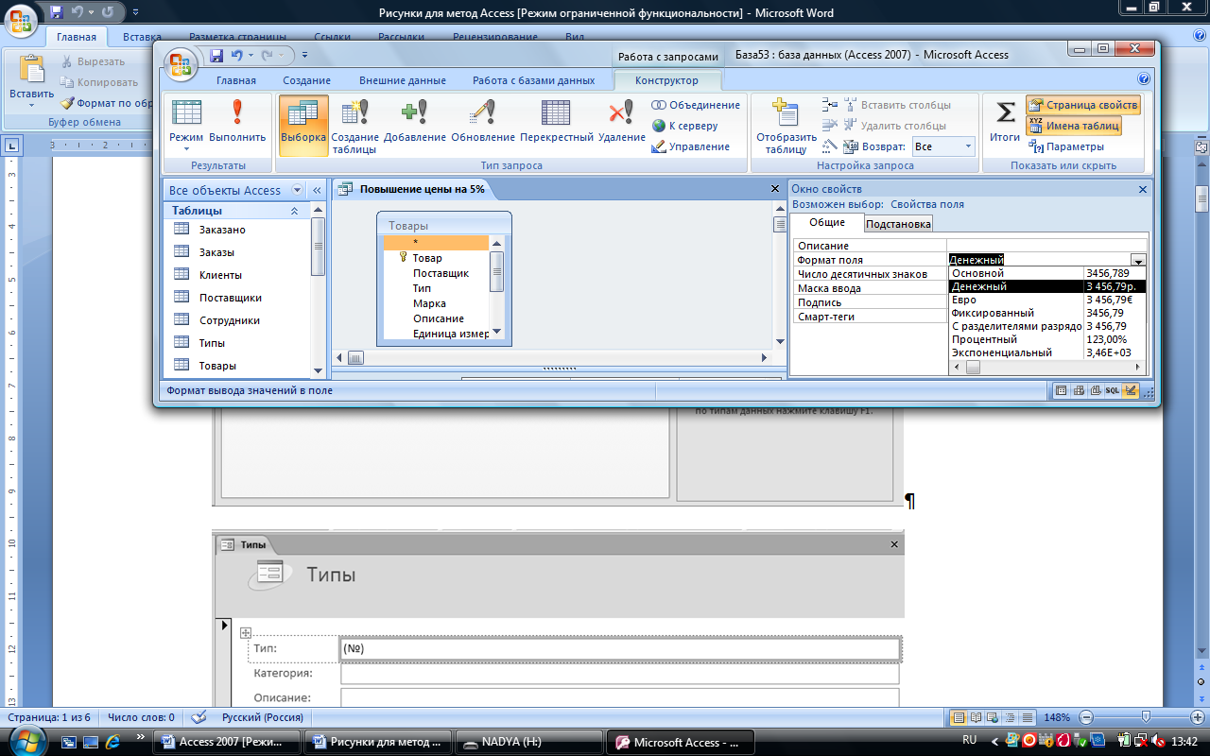Screen dimensions: 1210x756
Task: Click the Итоги sigma button
Action: pos(1005,121)
